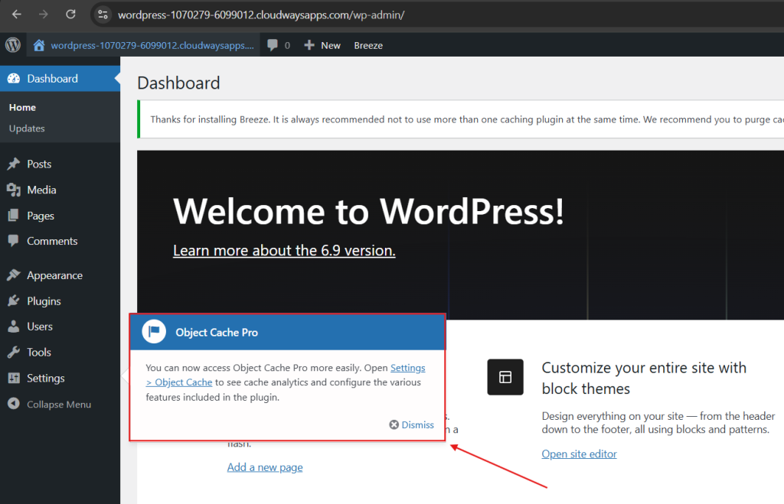Screen dimensions: 784x504
Task: Click the Dashboard page heading
Action: pyautogui.click(x=178, y=83)
